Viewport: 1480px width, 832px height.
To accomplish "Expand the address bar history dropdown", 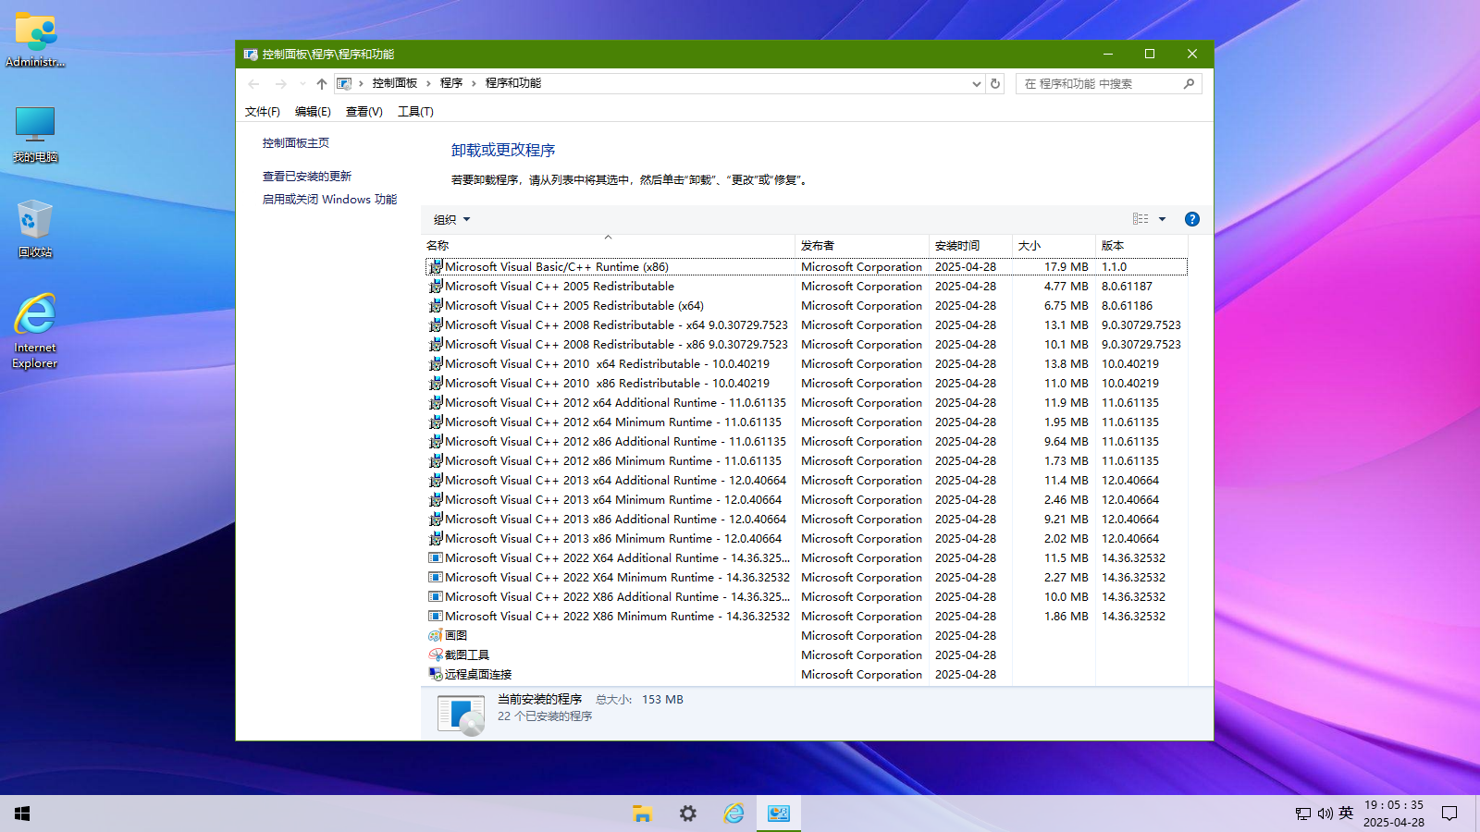I will pyautogui.click(x=977, y=83).
